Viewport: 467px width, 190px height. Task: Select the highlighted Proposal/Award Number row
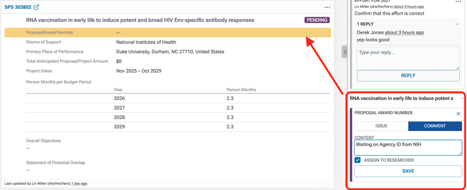[167, 32]
